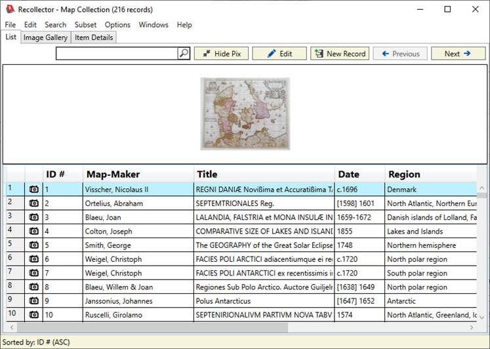
Task: Click the Denmark map thumbnail image
Action: click(245, 113)
